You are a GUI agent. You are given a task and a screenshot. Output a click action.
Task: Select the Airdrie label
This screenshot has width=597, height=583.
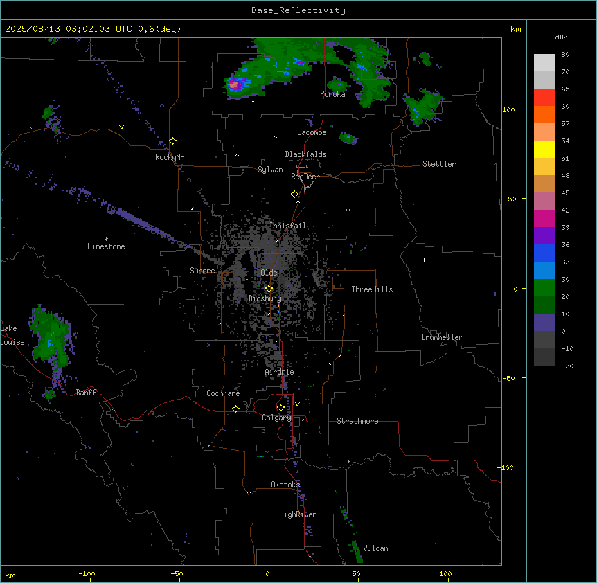tap(280, 372)
